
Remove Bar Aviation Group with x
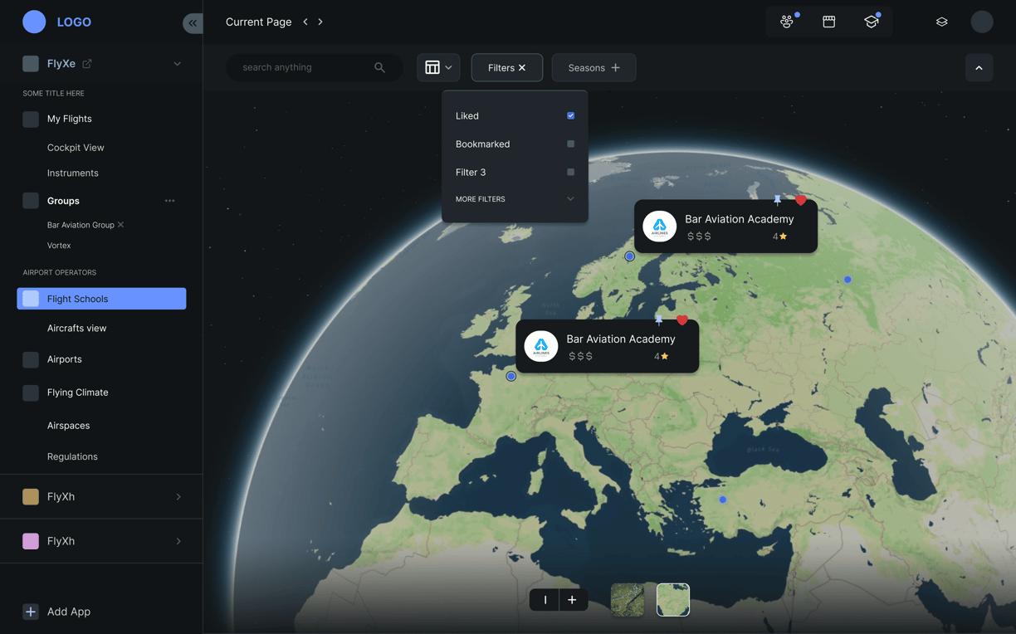120,225
